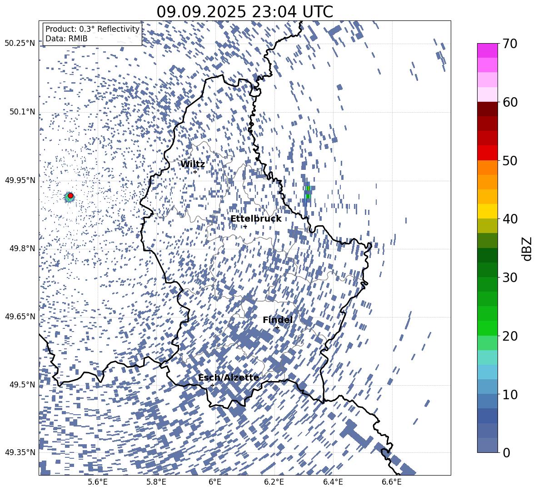Click the 'Product: 0.3° Reflectivity' text

coord(92,29)
